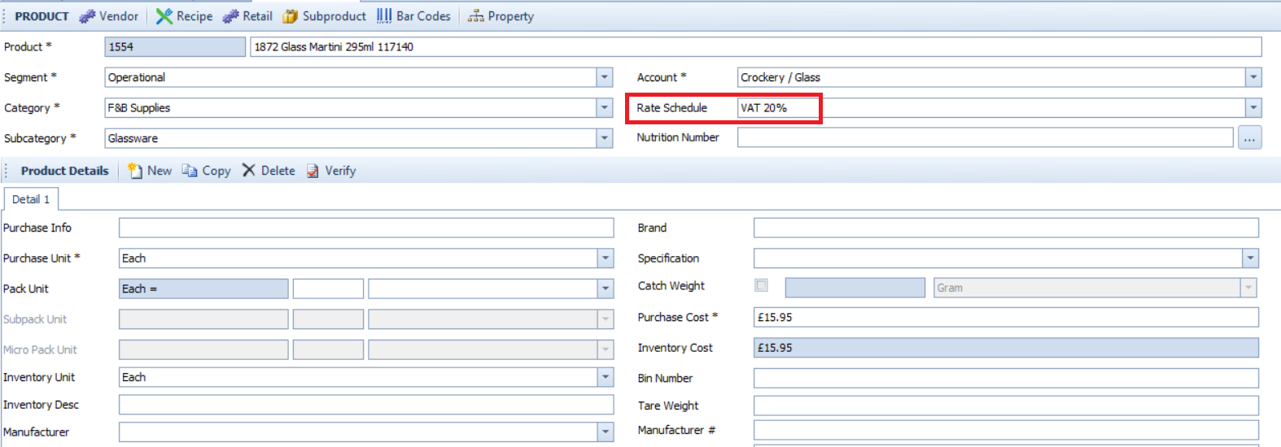Click the Purchase Info input field

click(x=366, y=228)
